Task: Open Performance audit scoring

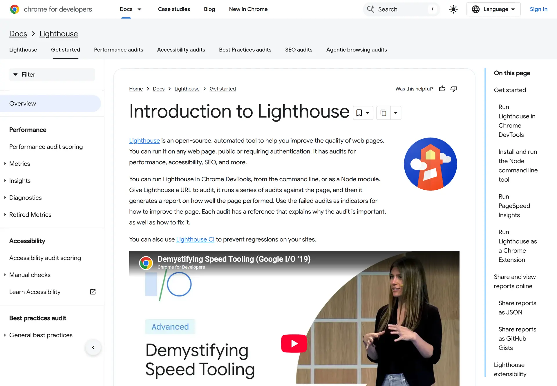Action: [x=46, y=147]
